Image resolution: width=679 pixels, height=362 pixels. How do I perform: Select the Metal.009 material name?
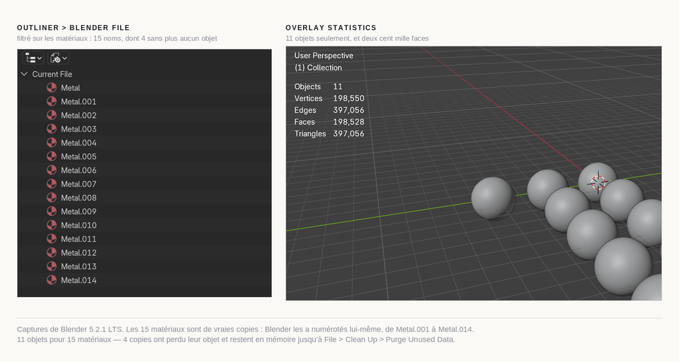[x=79, y=211]
